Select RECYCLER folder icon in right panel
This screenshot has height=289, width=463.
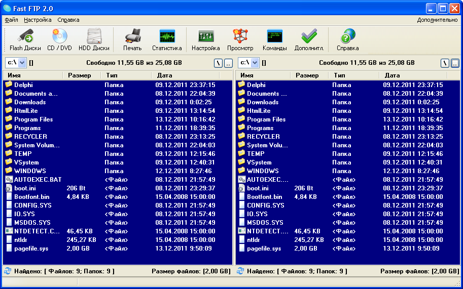pos(241,136)
